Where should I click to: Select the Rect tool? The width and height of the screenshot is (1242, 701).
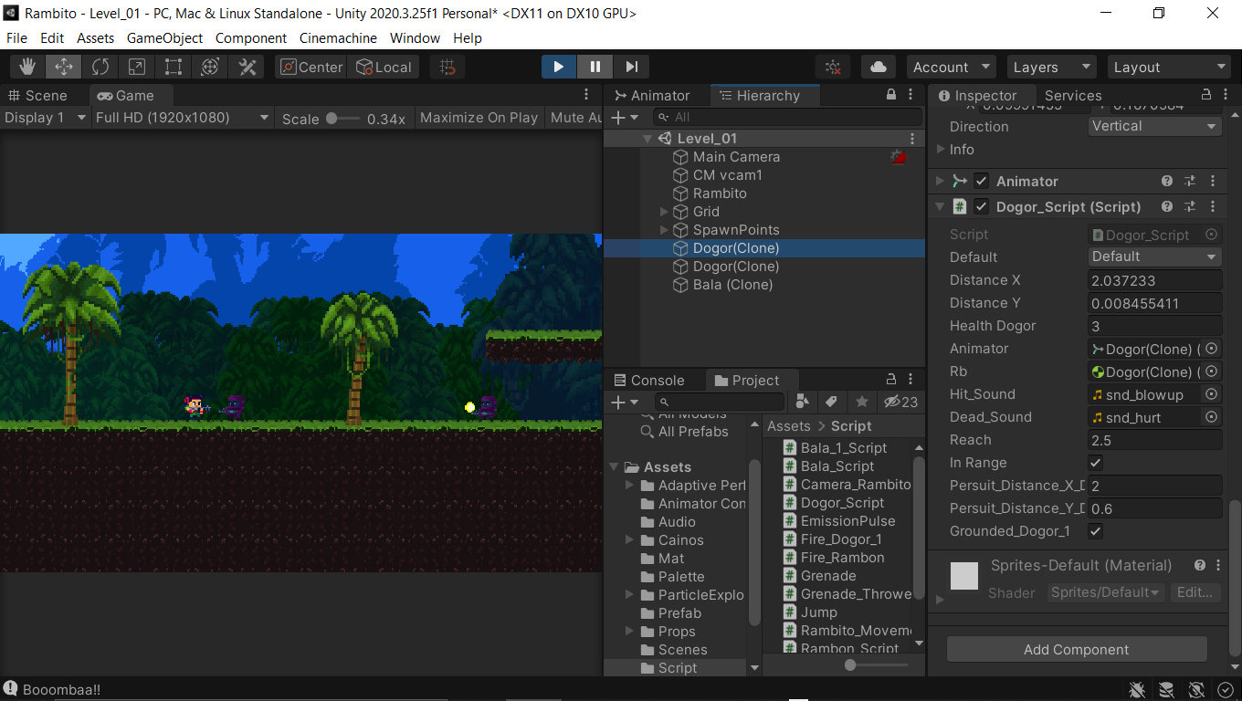tap(174, 67)
